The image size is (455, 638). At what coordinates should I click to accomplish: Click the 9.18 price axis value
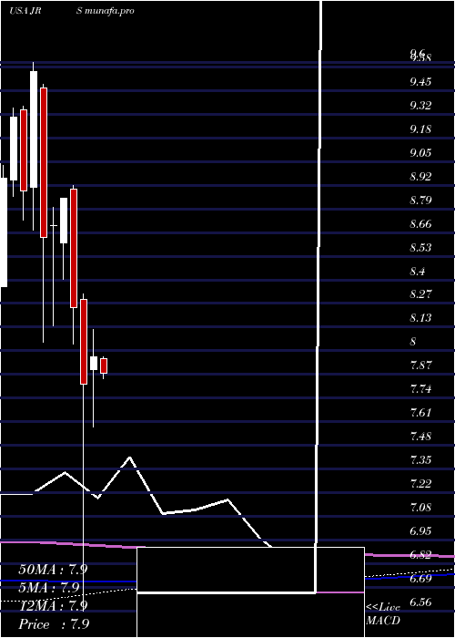420,129
